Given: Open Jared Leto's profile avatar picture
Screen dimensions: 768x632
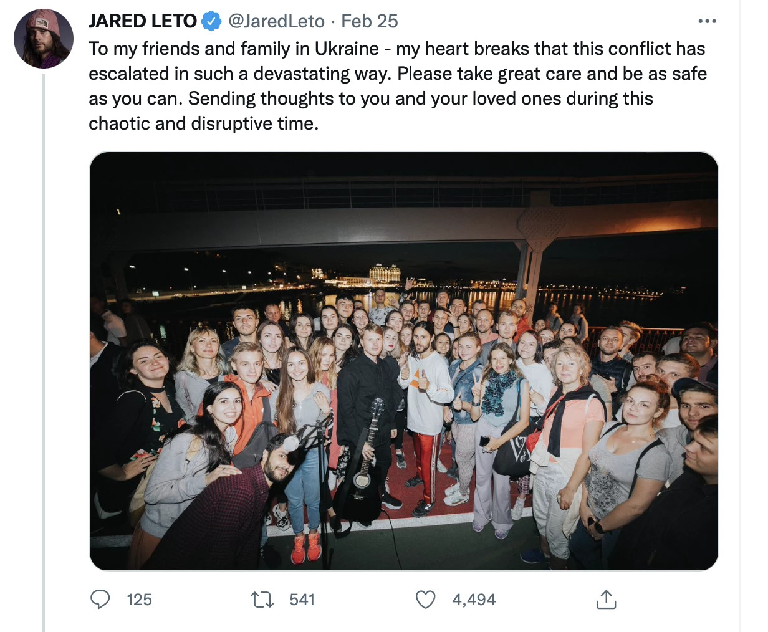Looking at the screenshot, I should pyautogui.click(x=44, y=39).
